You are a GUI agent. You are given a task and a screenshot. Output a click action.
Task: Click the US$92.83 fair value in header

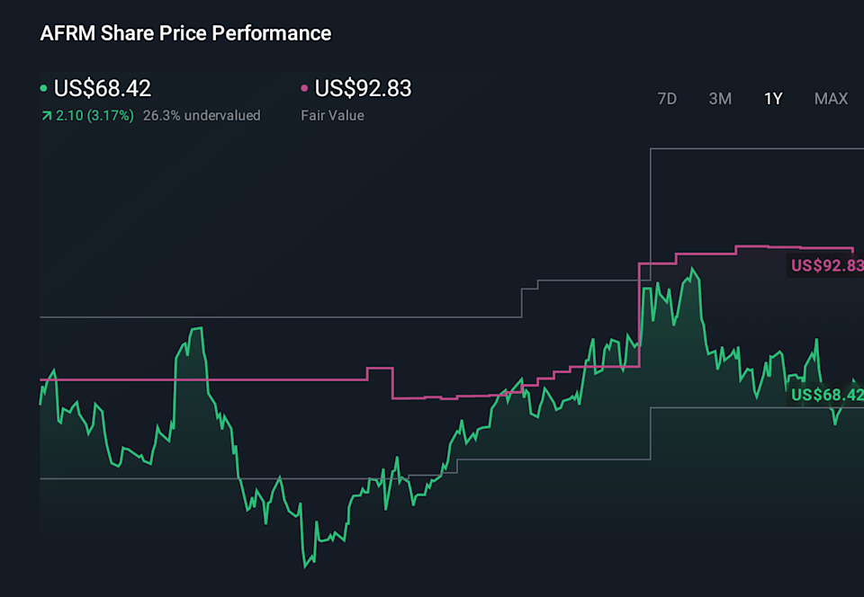363,88
